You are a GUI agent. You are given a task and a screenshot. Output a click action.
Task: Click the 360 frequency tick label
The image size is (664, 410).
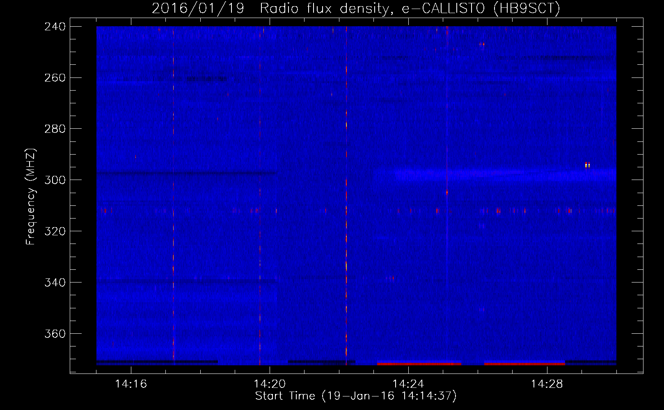click(x=55, y=334)
